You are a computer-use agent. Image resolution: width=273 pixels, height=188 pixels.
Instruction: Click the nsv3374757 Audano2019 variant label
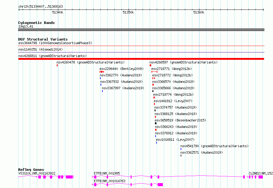pyautogui.click(x=175, y=107)
